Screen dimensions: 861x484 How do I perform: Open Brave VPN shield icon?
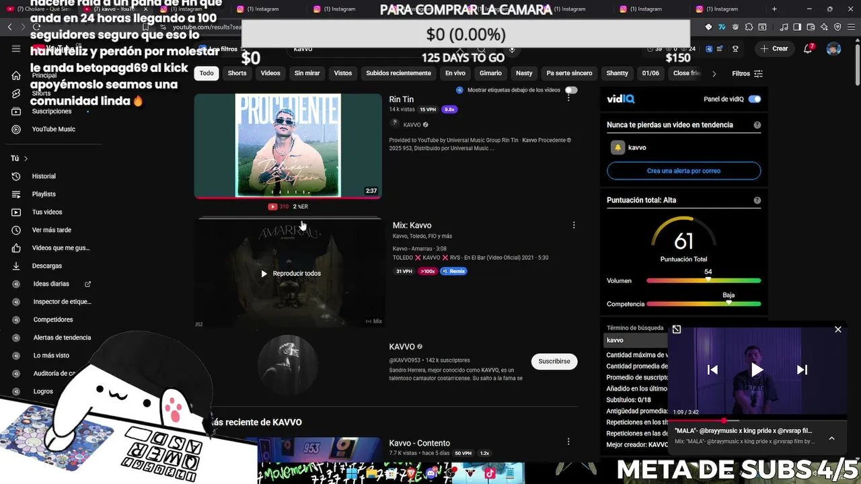837,27
